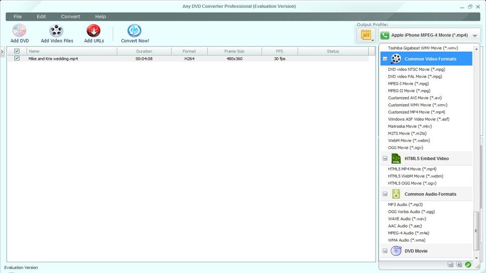Screen dimensions: 486x273
Task: Click the profile list scroll down arrow
Action: click(476, 257)
